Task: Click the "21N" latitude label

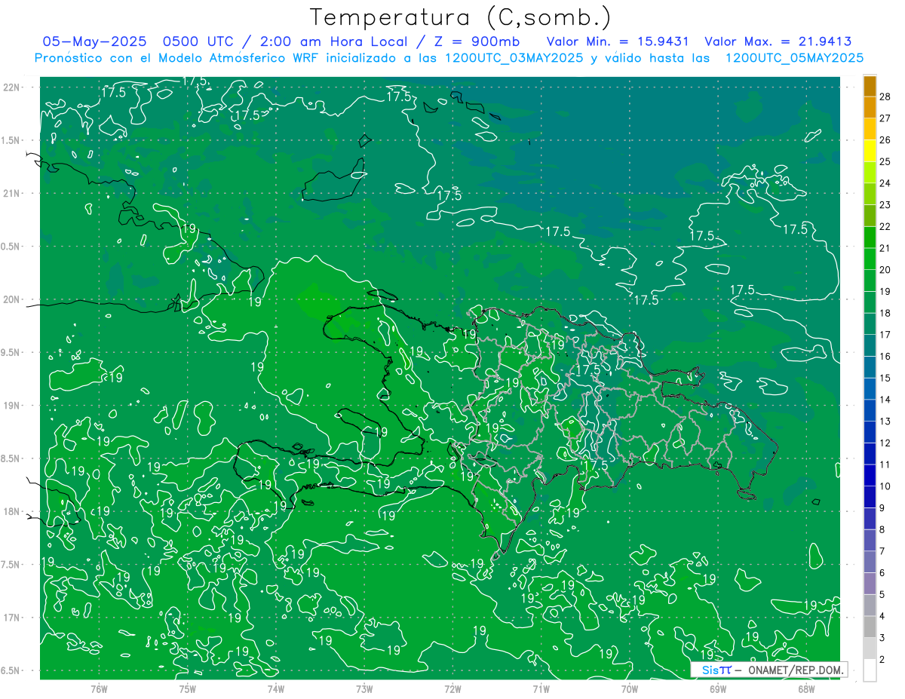Action: (11, 193)
